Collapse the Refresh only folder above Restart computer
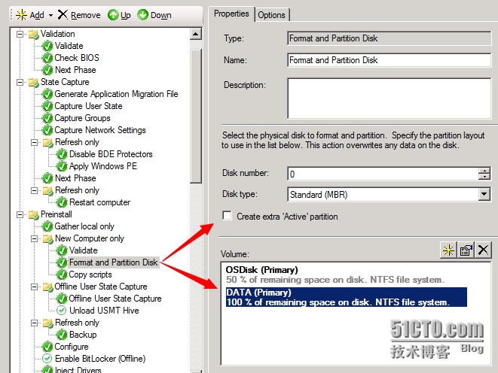The height and width of the screenshot is (373, 498). pos(35,190)
